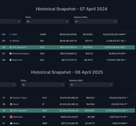Click the SKALE coin logo icon
The height and width of the screenshot is (126, 136).
tap(11, 41)
